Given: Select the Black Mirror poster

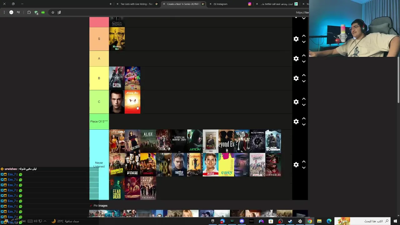Looking at the screenshot, I should 257,141.
